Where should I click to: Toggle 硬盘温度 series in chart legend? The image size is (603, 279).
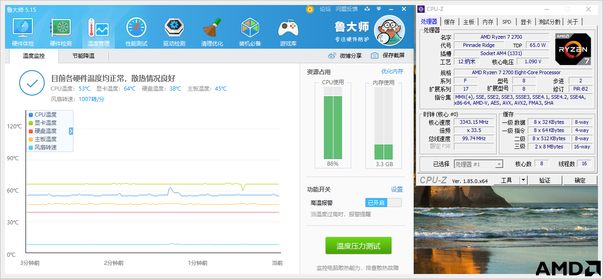(x=42, y=131)
